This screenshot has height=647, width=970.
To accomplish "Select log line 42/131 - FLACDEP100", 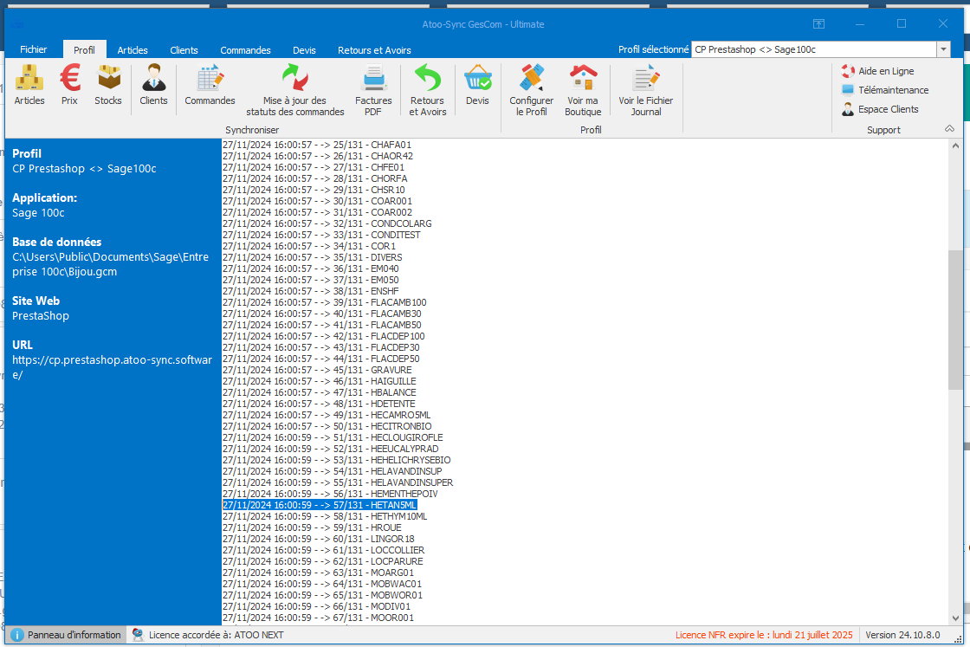I will coord(324,336).
